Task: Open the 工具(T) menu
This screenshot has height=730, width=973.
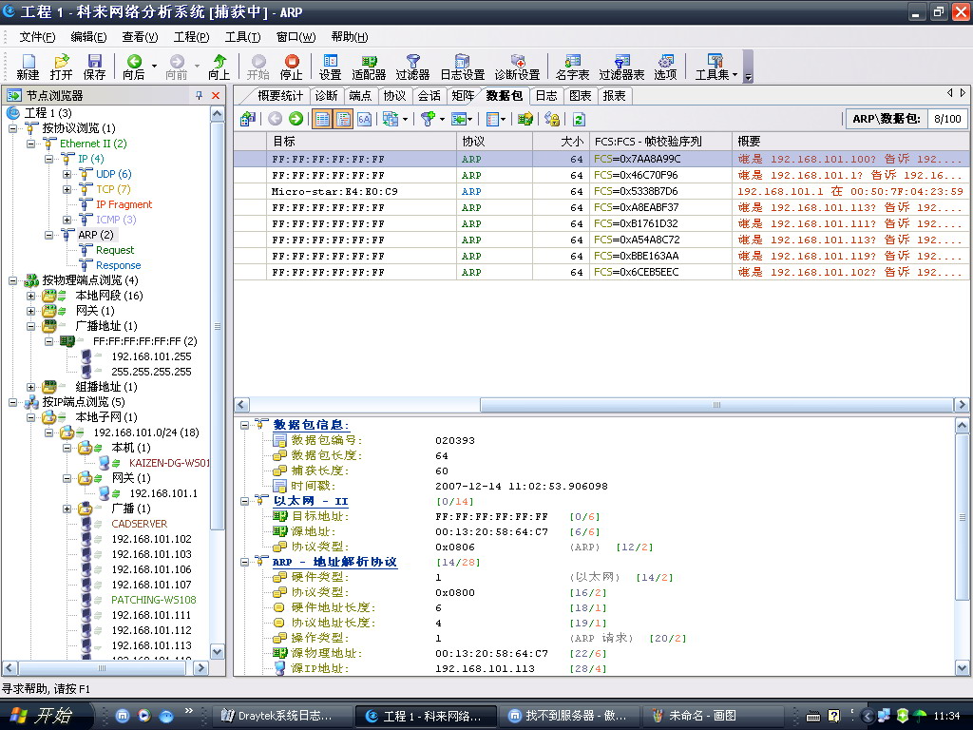Action: [242, 37]
